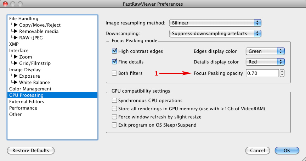
Task: Change Edges display color dropdown
Action: [265, 51]
